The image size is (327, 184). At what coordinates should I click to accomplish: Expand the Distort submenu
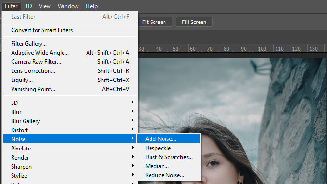coord(70,130)
